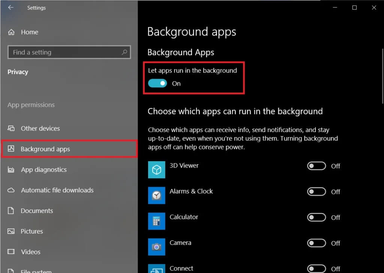The height and width of the screenshot is (273, 384).
Task: Click the Alarms & Clock app icon
Action: [157, 195]
